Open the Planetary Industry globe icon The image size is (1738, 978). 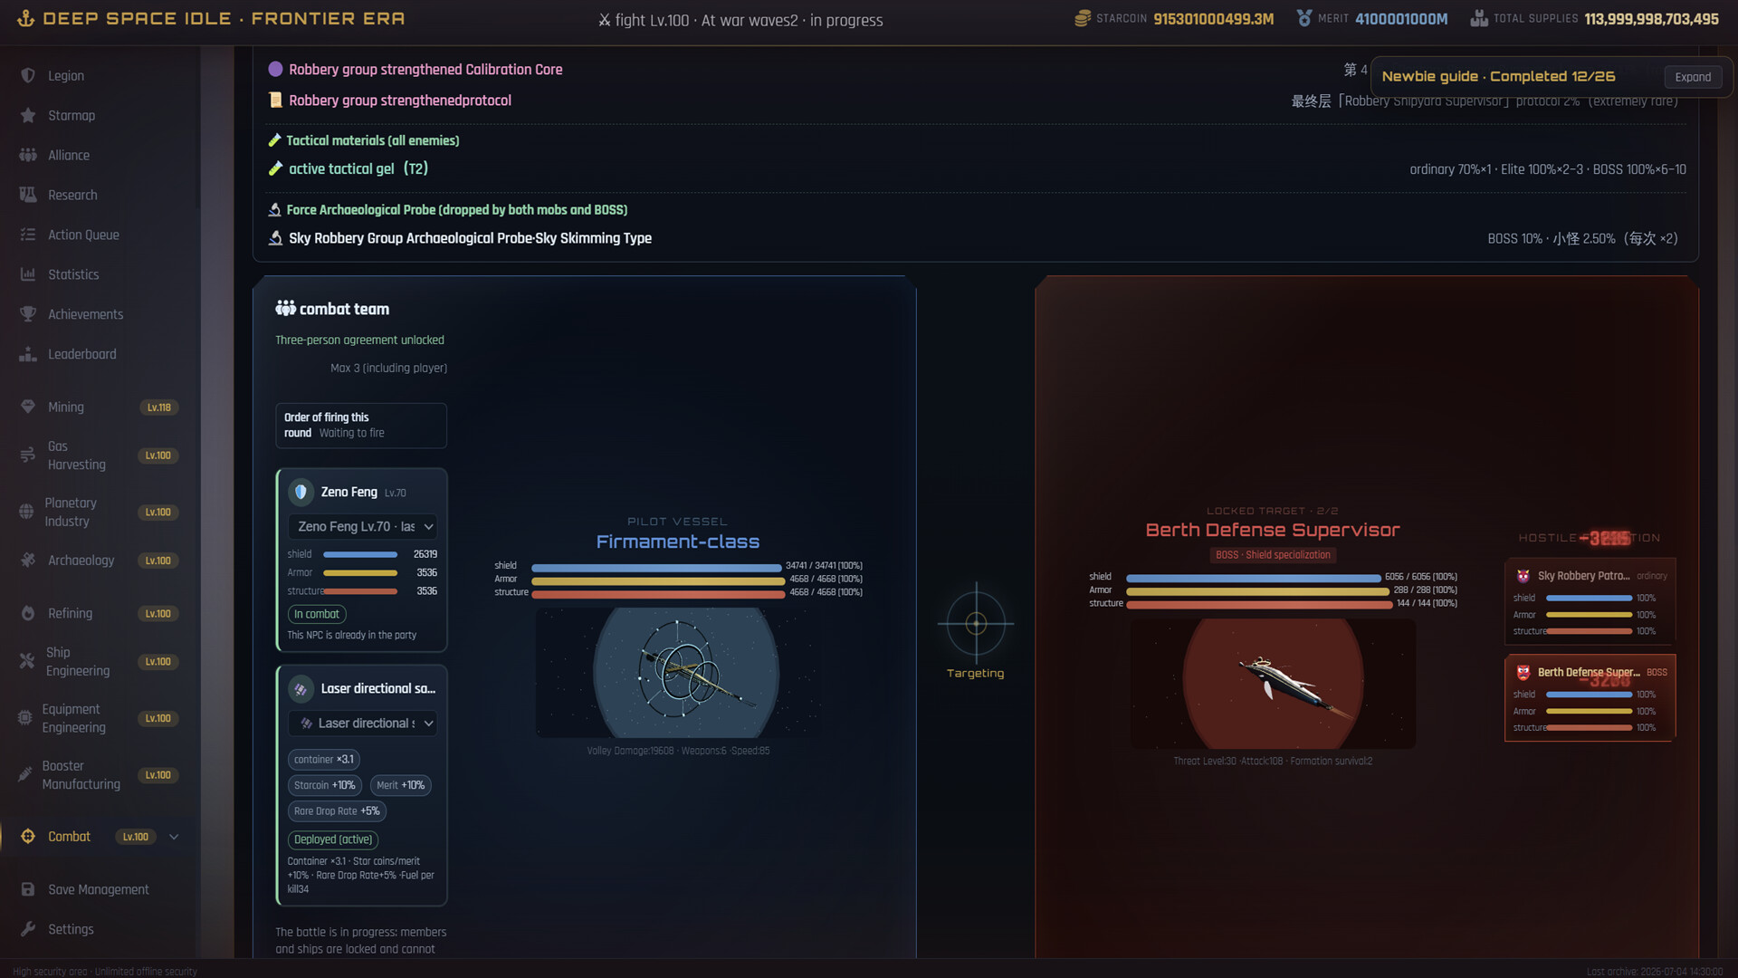(x=26, y=513)
